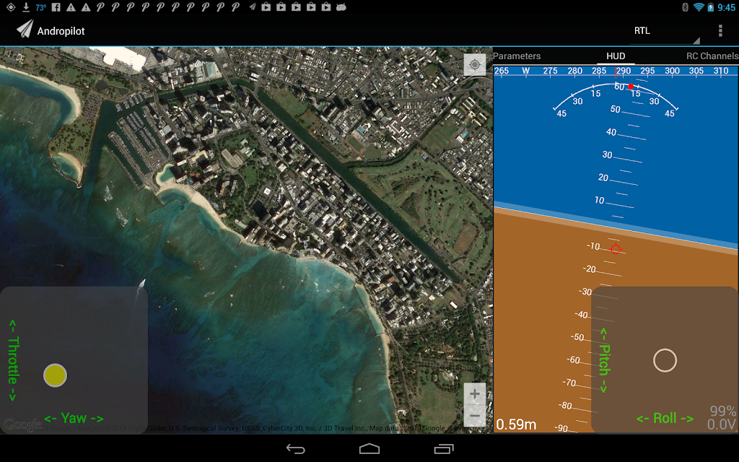Screen dimensions: 739x462
Task: Tap the Android recent apps button
Action: (444, 449)
